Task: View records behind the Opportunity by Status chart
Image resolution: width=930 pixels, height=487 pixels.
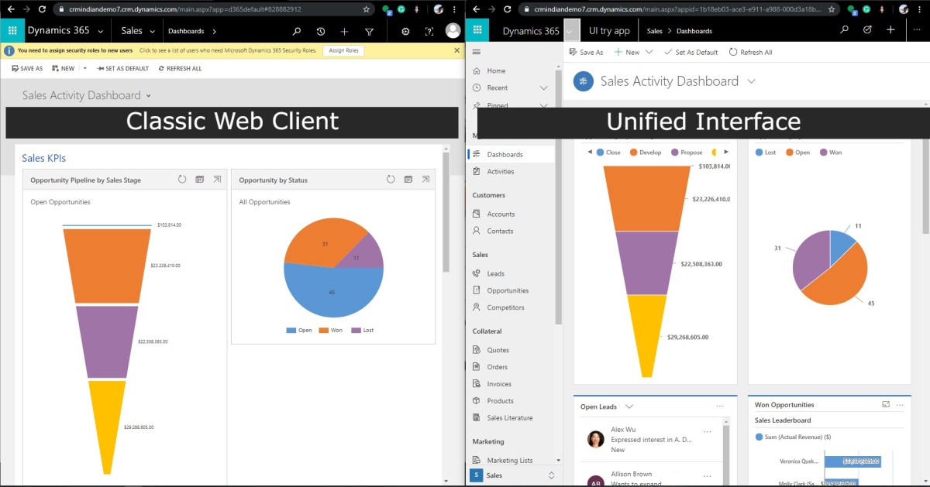Action: pos(408,179)
